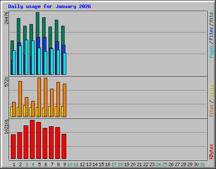Click day 3 on the x-axis
This screenshot has height=169, width=216.
pos(27,164)
